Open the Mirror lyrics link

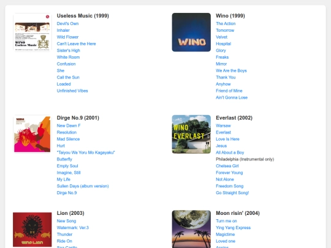[221, 64]
